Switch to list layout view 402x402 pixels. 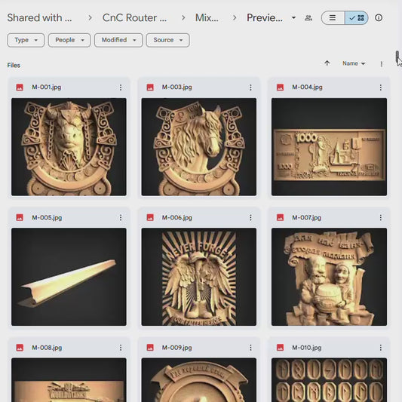[x=333, y=17]
